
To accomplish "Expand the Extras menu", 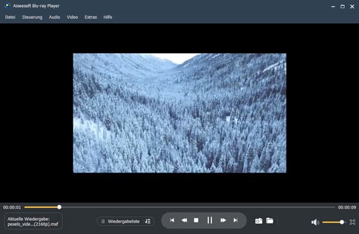I will click(x=91, y=17).
